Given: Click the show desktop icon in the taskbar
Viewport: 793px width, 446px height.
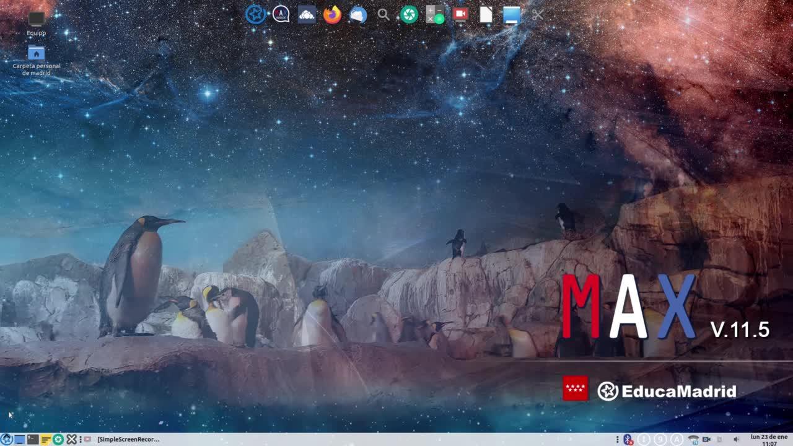Looking at the screenshot, I should [x=20, y=439].
